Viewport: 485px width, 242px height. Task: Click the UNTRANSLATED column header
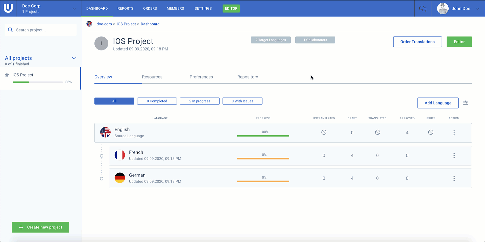(x=324, y=118)
